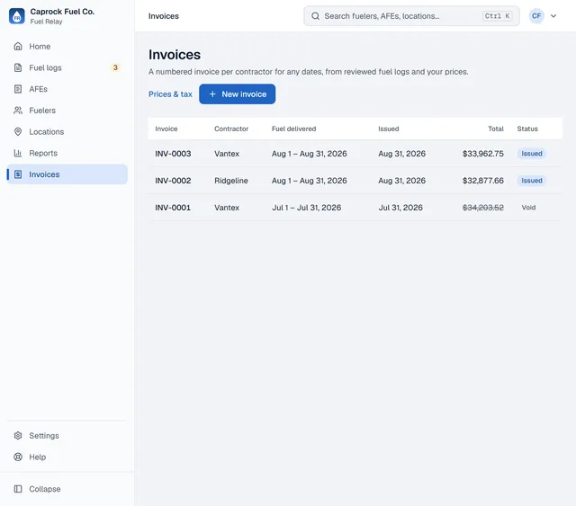Click Aug 1 – Aug 31 range for INV-0003
The width and height of the screenshot is (576, 506).
point(310,154)
